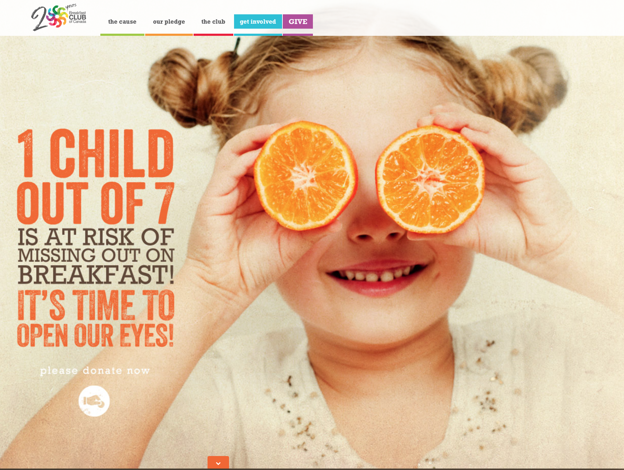Click blue bar beneath 'get involved'
The height and width of the screenshot is (470, 624).
(258, 35)
